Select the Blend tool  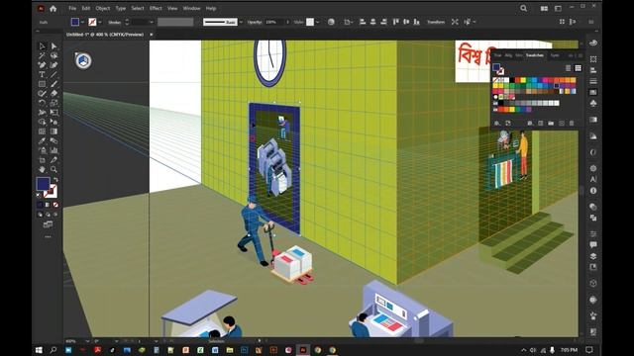[53, 140]
